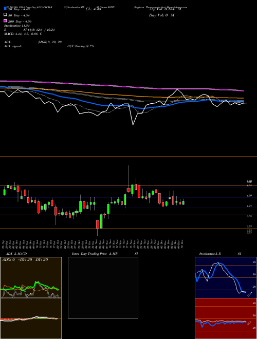Click the magenta 200 Day legend swatch

point(5,21)
